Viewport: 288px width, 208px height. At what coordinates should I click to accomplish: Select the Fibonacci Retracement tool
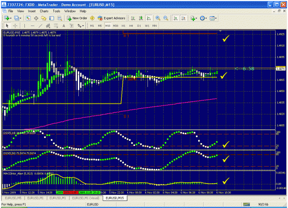[56, 26]
